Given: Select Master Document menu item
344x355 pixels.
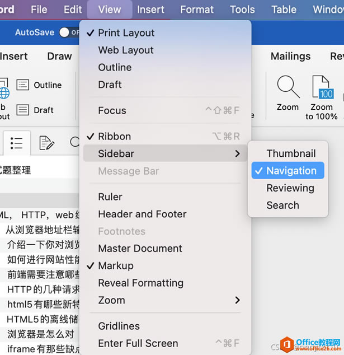Looking at the screenshot, I should [x=165, y=249].
